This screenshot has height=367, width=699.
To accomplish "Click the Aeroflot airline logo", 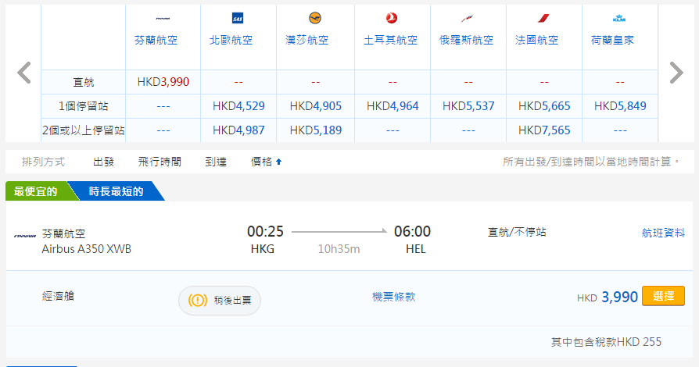I will click(x=468, y=18).
